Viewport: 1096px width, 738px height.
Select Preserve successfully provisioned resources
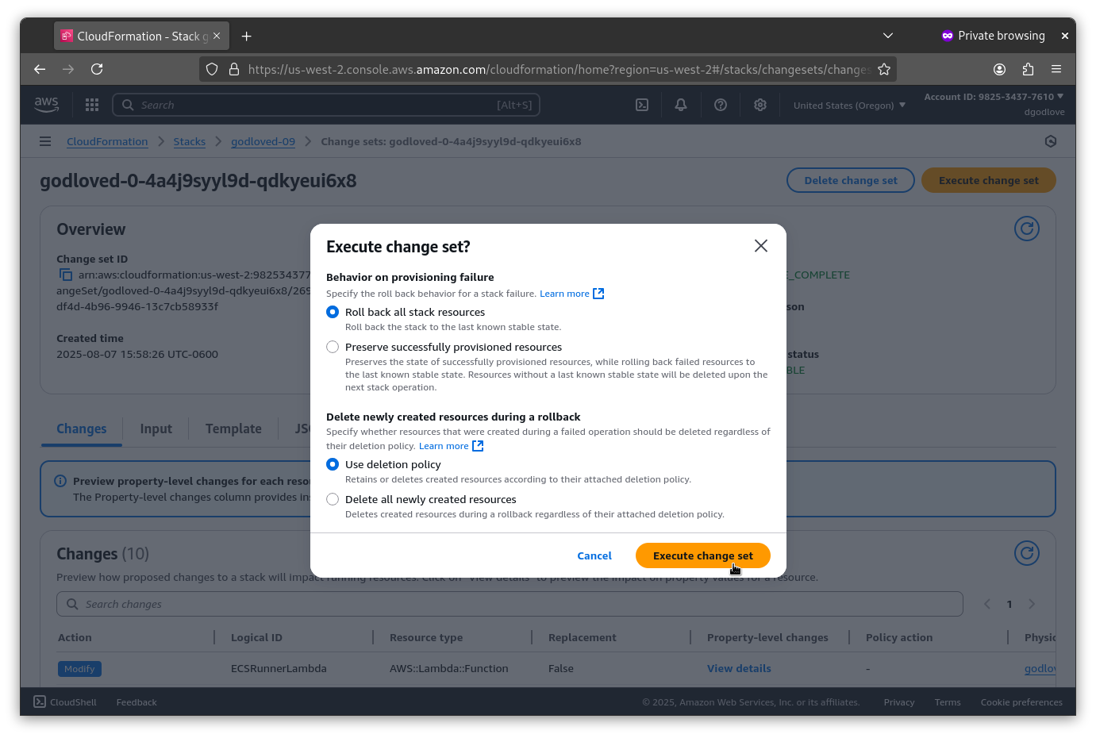pos(333,347)
